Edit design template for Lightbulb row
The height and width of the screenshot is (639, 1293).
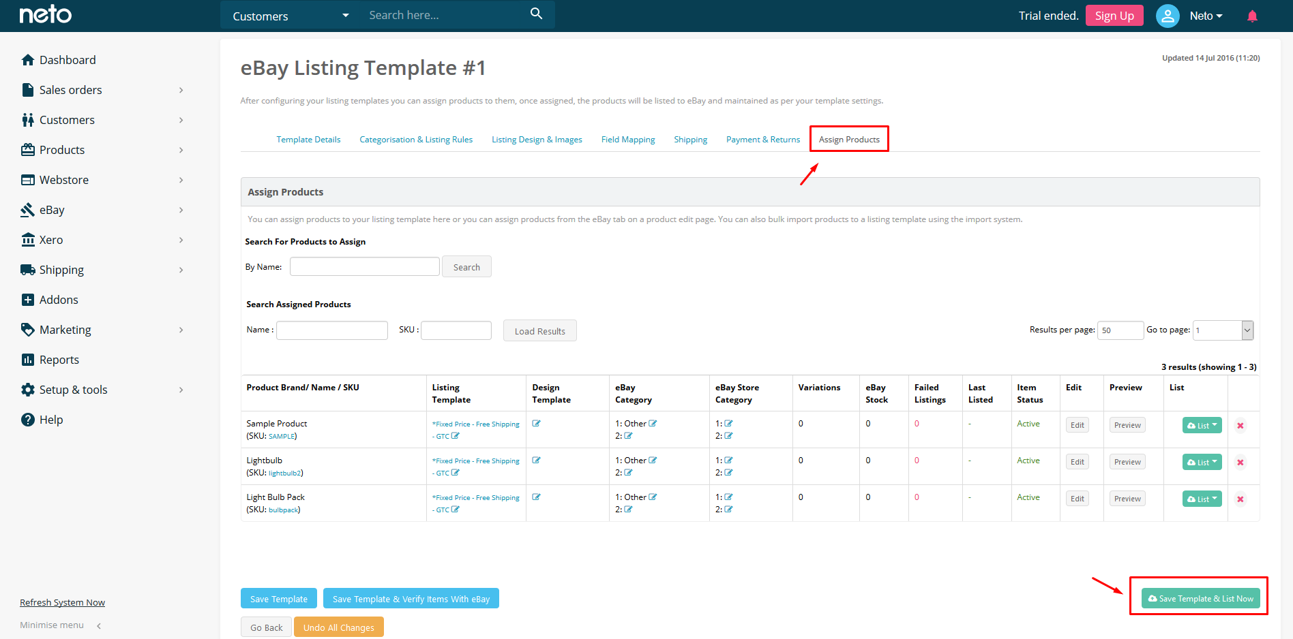point(537,460)
